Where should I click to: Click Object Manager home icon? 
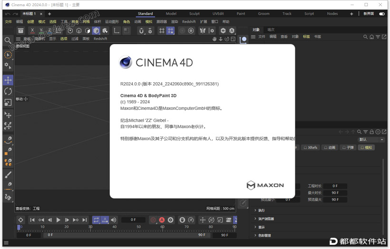click(x=371, y=37)
